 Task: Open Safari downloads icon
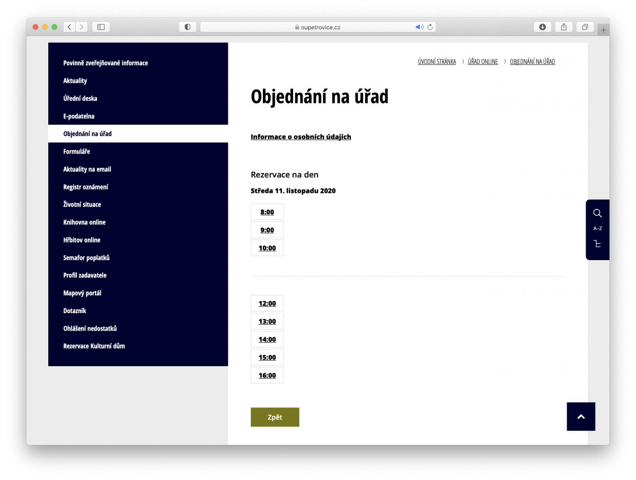[x=542, y=27]
